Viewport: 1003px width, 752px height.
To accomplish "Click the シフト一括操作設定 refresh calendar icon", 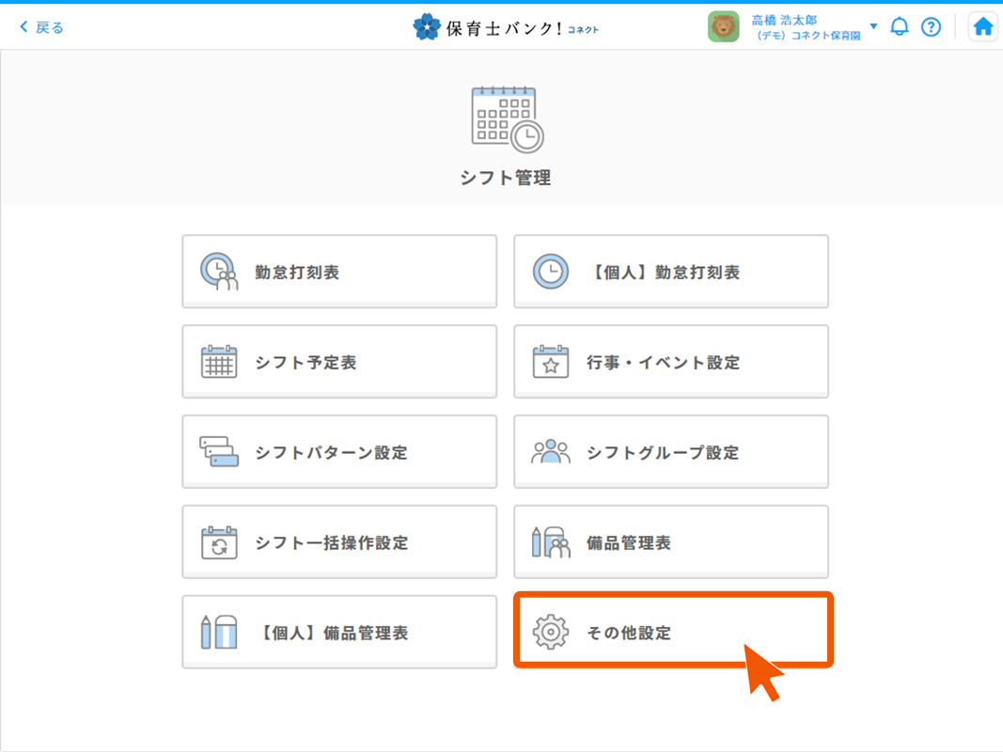I will point(219,542).
